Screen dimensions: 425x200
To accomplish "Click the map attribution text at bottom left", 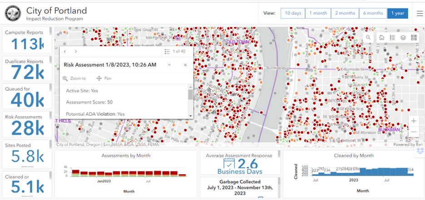I will coord(107,145).
